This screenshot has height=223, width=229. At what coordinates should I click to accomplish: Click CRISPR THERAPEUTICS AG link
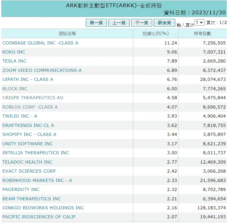pyautogui.click(x=33, y=98)
